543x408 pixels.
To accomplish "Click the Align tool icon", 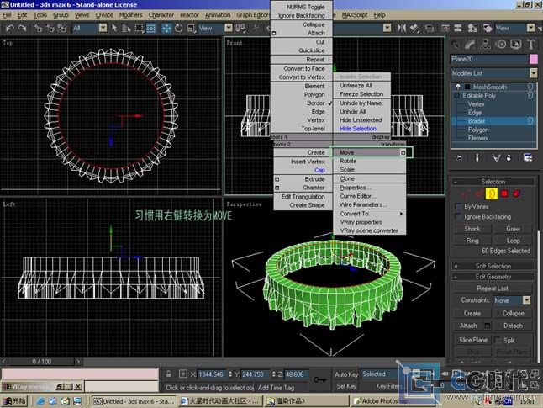I will point(414,28).
